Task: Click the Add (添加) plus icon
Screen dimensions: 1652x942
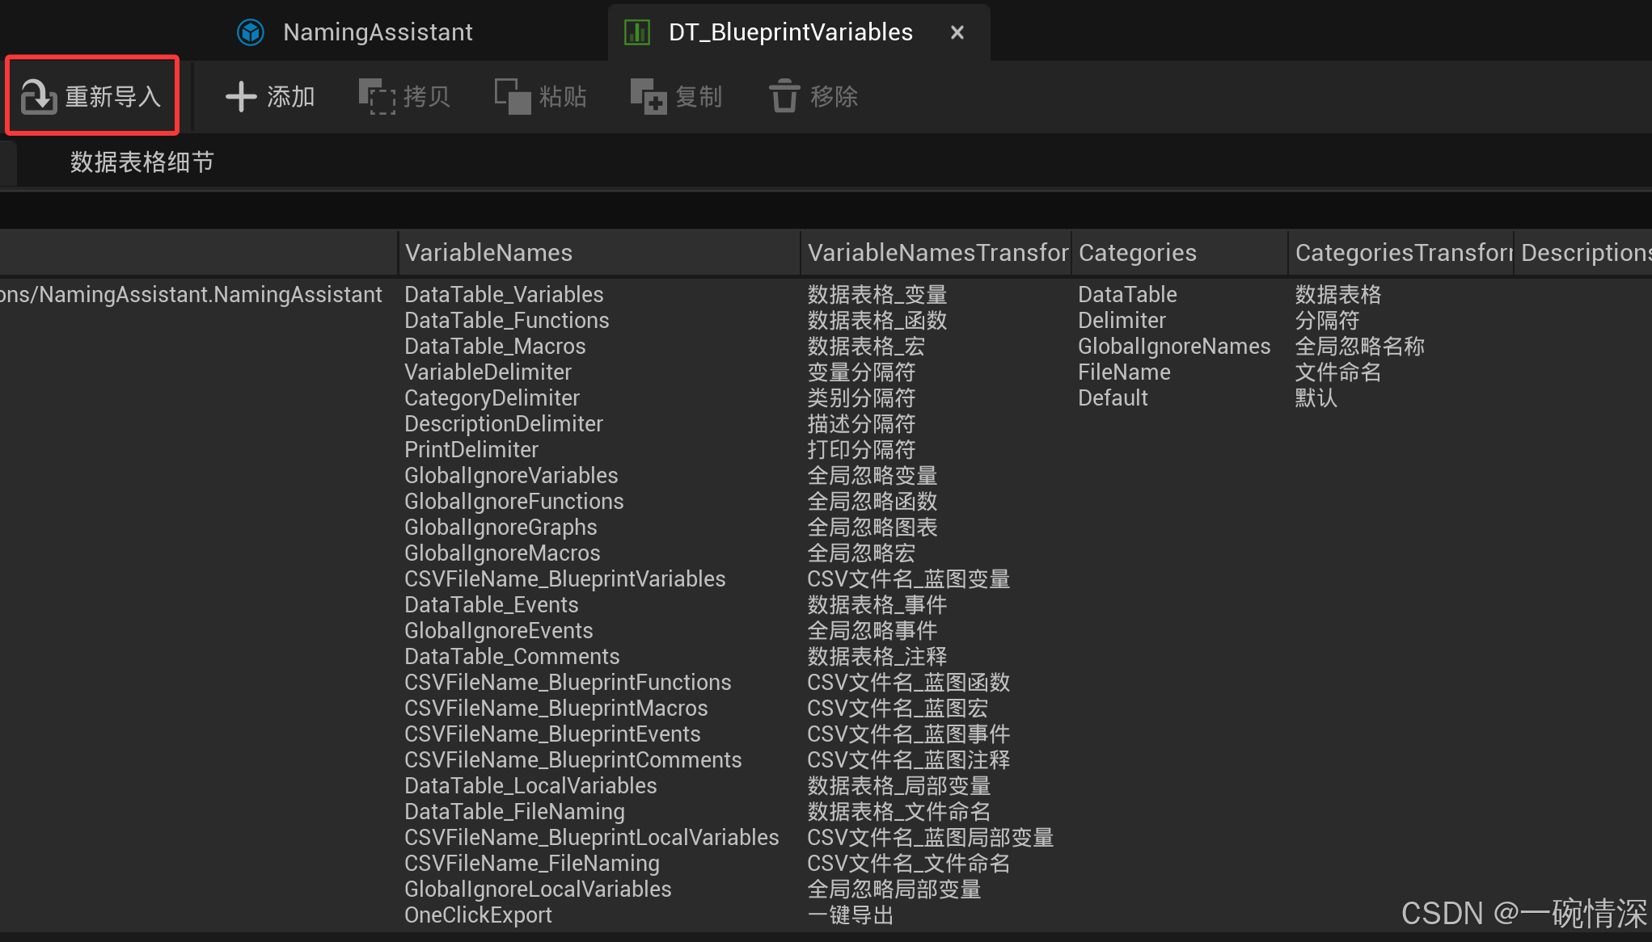Action: click(x=241, y=97)
